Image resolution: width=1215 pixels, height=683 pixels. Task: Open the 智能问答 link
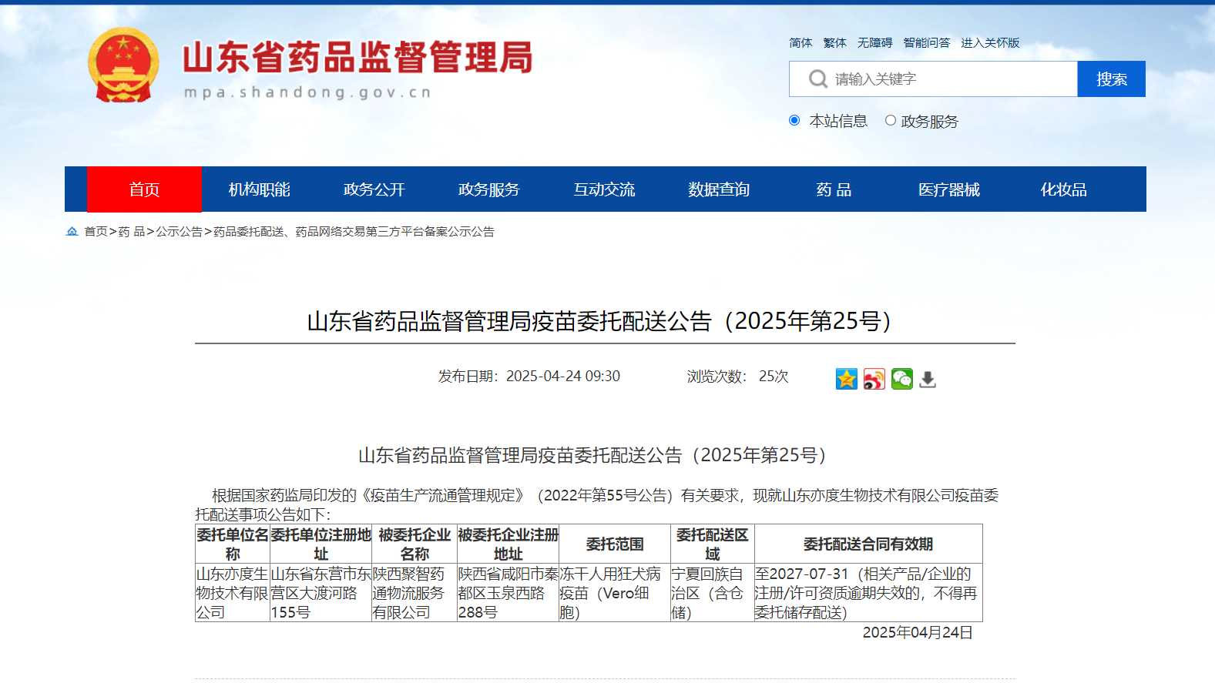926,43
